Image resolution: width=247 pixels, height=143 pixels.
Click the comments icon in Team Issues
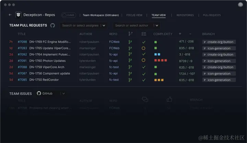tap(145, 99)
